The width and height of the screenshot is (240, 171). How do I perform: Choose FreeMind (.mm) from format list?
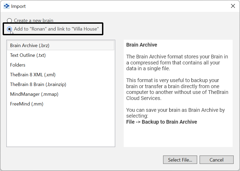pos(27,104)
